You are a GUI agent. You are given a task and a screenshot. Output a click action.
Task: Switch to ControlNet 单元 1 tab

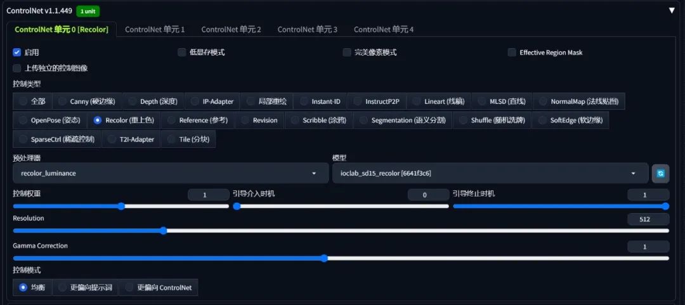(x=155, y=29)
